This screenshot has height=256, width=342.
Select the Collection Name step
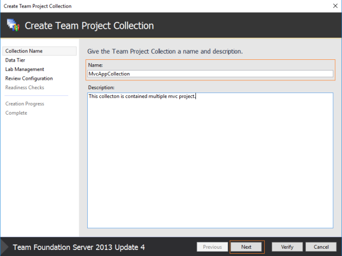(x=39, y=51)
